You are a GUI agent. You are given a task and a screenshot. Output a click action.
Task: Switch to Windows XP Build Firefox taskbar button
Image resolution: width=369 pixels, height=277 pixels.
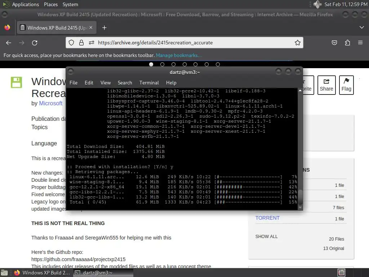click(42, 273)
